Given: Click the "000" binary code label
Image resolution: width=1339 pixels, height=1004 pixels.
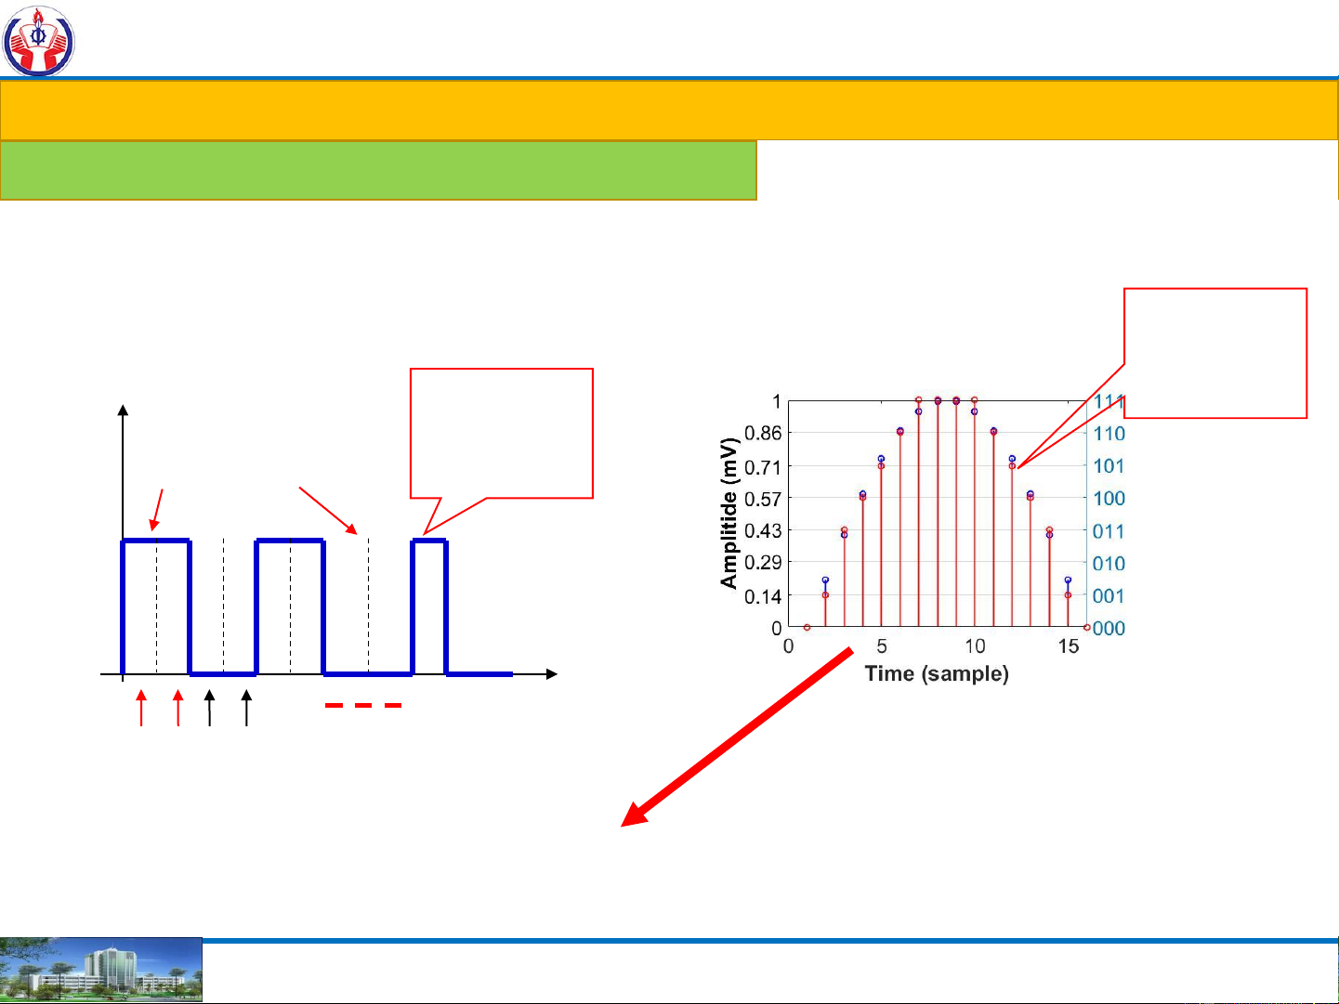Looking at the screenshot, I should [1109, 629].
